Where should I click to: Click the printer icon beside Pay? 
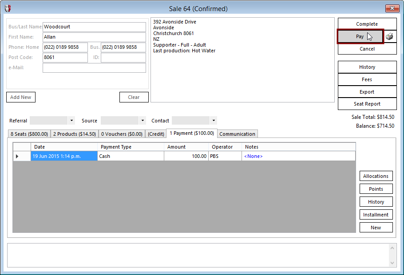390,36
